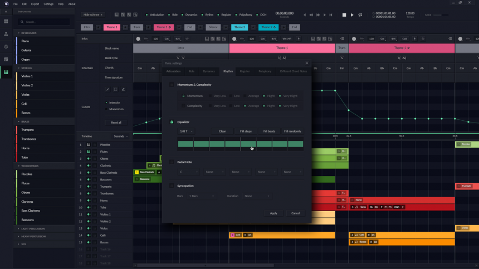Select the eraser tool in Curves section
The image size is (479, 269).
click(x=123, y=90)
